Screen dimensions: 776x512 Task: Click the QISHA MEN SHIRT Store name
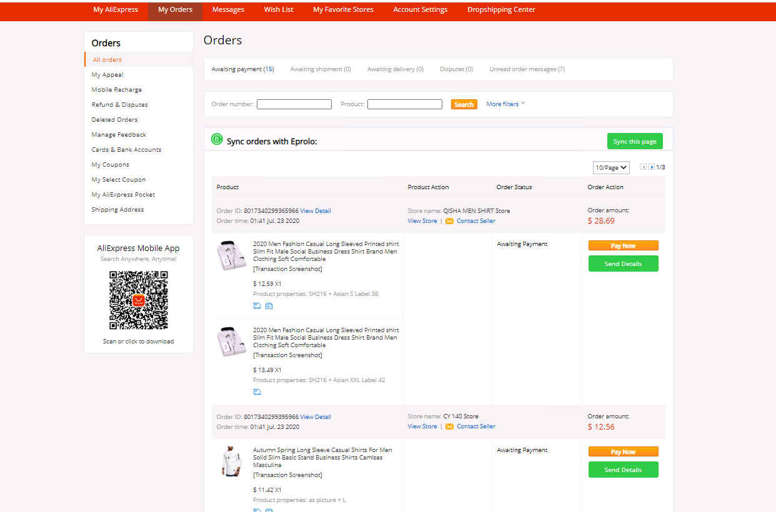tap(477, 211)
